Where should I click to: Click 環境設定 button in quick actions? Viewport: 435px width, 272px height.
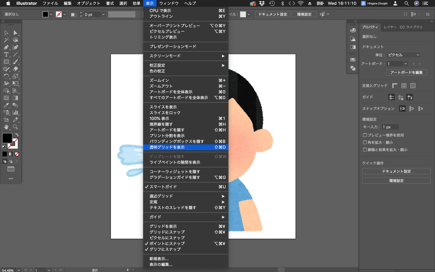pyautogui.click(x=396, y=181)
